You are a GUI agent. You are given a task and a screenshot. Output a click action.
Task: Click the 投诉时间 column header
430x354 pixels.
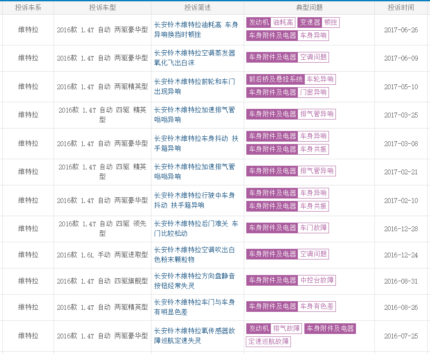click(401, 8)
